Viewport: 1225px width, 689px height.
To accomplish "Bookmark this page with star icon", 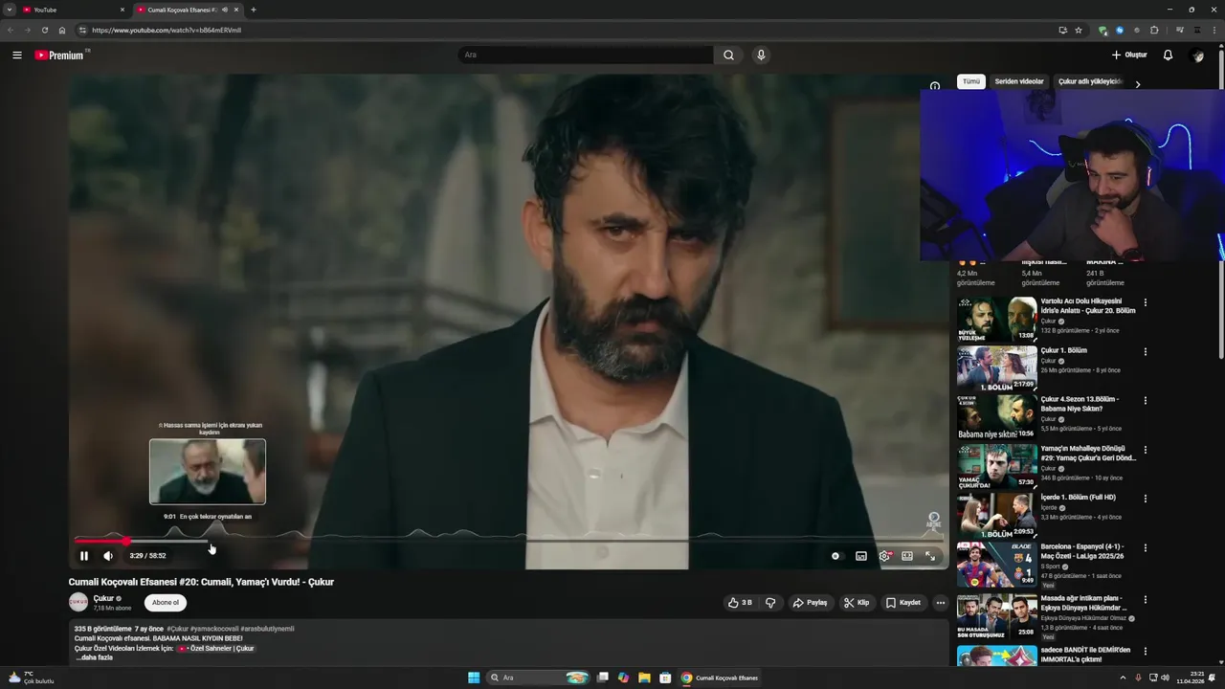I will [1079, 30].
